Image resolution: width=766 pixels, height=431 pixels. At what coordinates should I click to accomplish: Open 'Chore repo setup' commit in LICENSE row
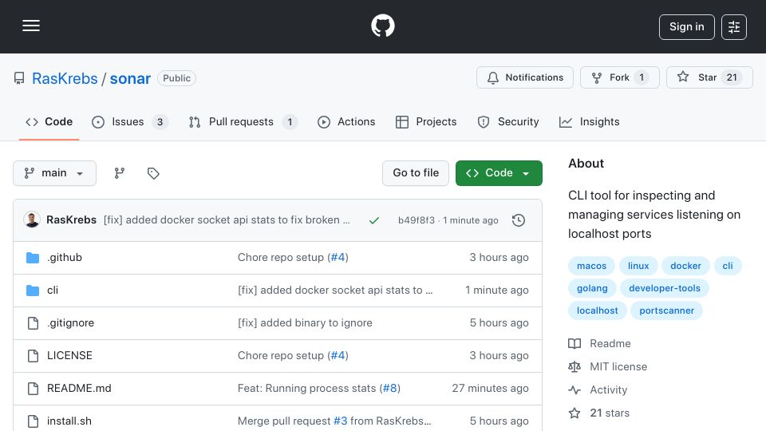pyautogui.click(x=281, y=356)
